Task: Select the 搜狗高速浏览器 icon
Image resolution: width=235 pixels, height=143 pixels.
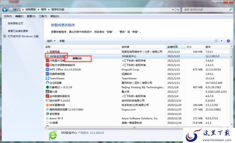Action: (47, 109)
